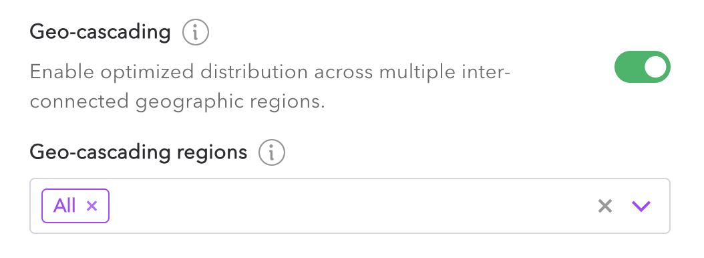Image resolution: width=704 pixels, height=258 pixels.
Task: Click the purple chevron in regions field
Action: pyautogui.click(x=641, y=206)
